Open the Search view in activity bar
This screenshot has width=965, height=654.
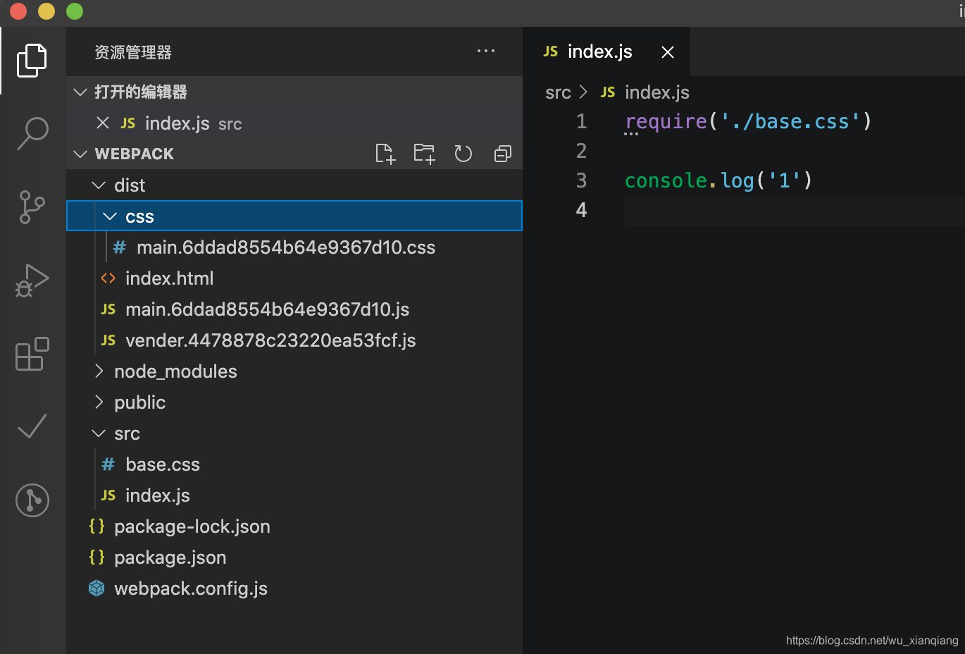pos(32,133)
